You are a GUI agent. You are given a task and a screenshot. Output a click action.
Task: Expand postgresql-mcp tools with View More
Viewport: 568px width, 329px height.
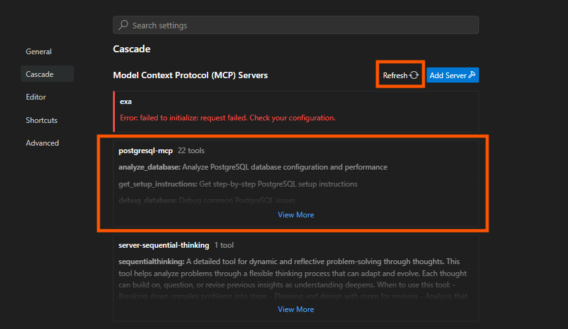[x=295, y=215]
